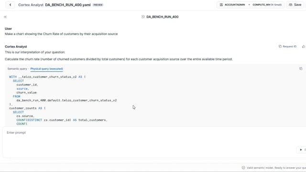
Task: Click the Request ID link text
Action: click(x=289, y=46)
